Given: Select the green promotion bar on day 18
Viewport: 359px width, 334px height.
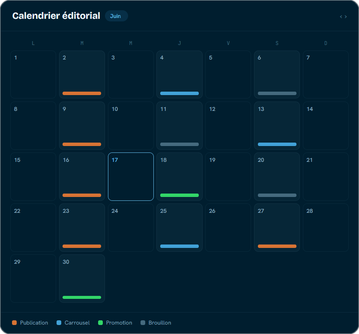Looking at the screenshot, I should (x=179, y=195).
